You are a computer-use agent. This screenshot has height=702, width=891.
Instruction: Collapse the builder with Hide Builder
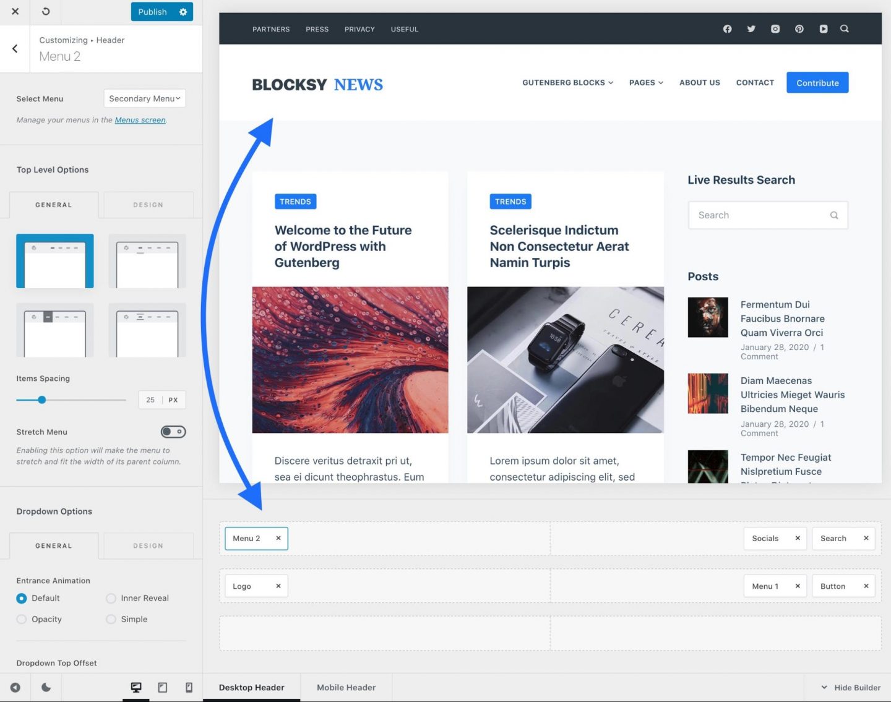[x=850, y=687]
